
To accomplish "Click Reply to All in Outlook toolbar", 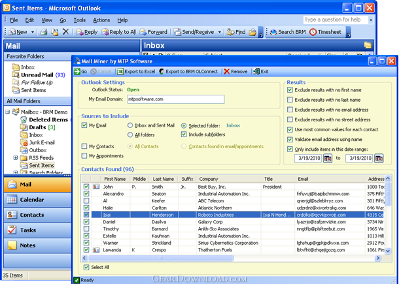I will [118, 32].
